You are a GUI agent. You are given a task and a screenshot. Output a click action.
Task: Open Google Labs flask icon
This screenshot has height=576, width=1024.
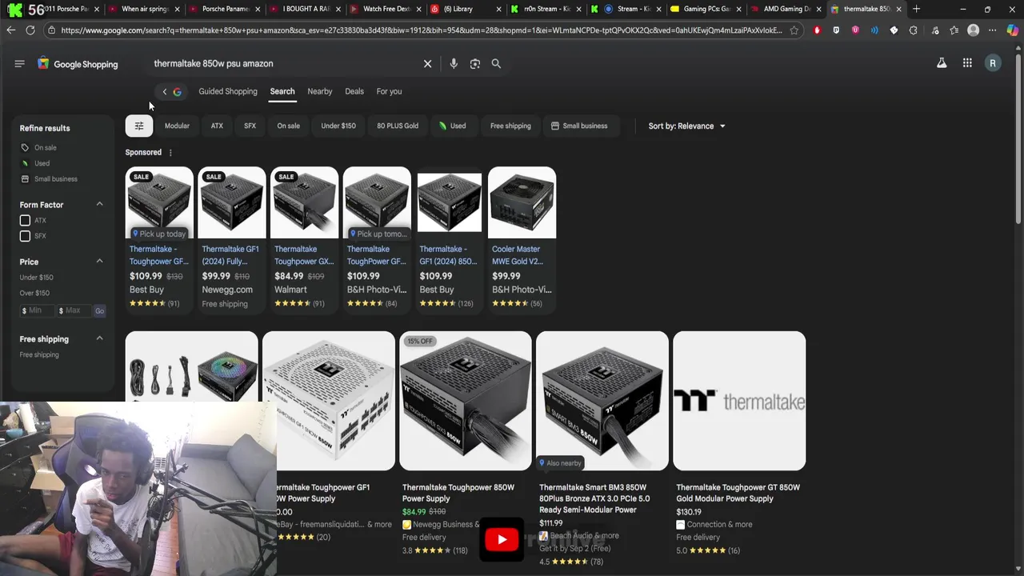(942, 63)
